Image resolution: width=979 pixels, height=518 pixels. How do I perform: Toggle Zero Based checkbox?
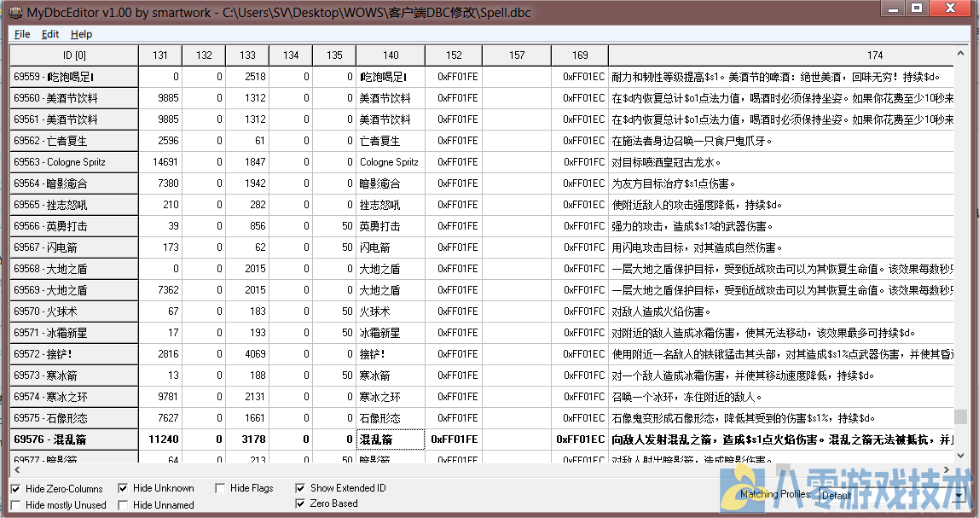(x=300, y=503)
